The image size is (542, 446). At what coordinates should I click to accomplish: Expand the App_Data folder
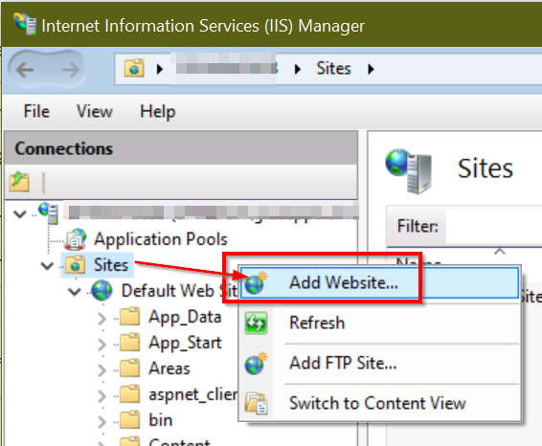click(x=102, y=319)
